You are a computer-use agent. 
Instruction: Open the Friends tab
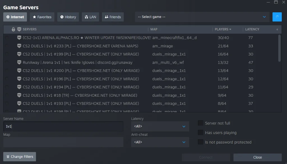point(113,17)
